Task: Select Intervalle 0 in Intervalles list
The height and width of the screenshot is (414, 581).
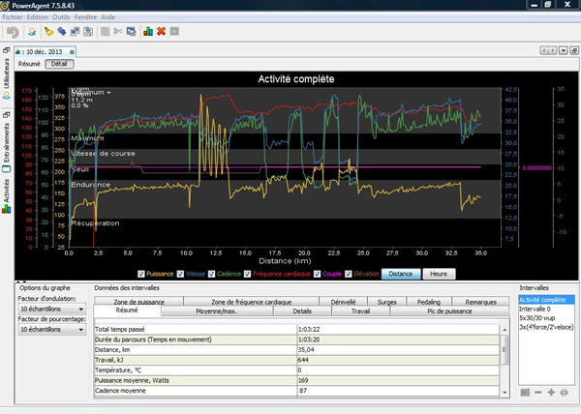Action: 546,309
